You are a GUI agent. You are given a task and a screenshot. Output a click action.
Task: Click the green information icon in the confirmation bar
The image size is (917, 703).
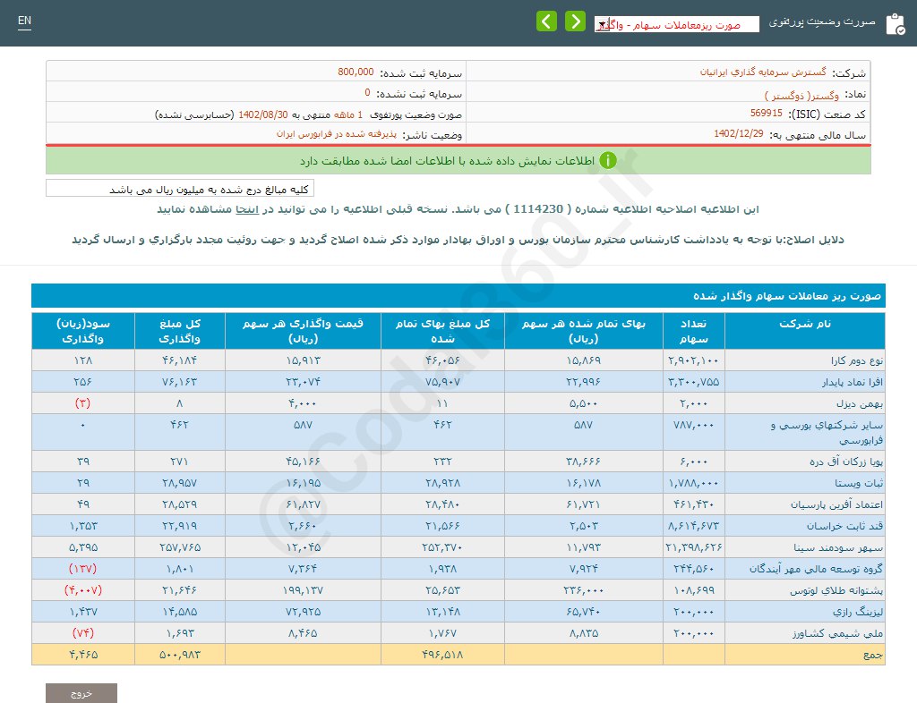(609, 161)
